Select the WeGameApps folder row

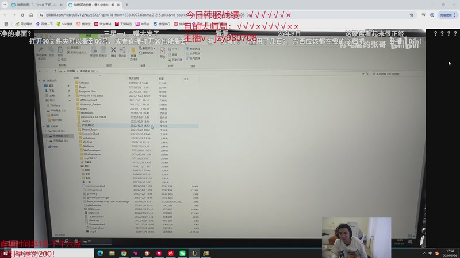[x=139, y=150]
